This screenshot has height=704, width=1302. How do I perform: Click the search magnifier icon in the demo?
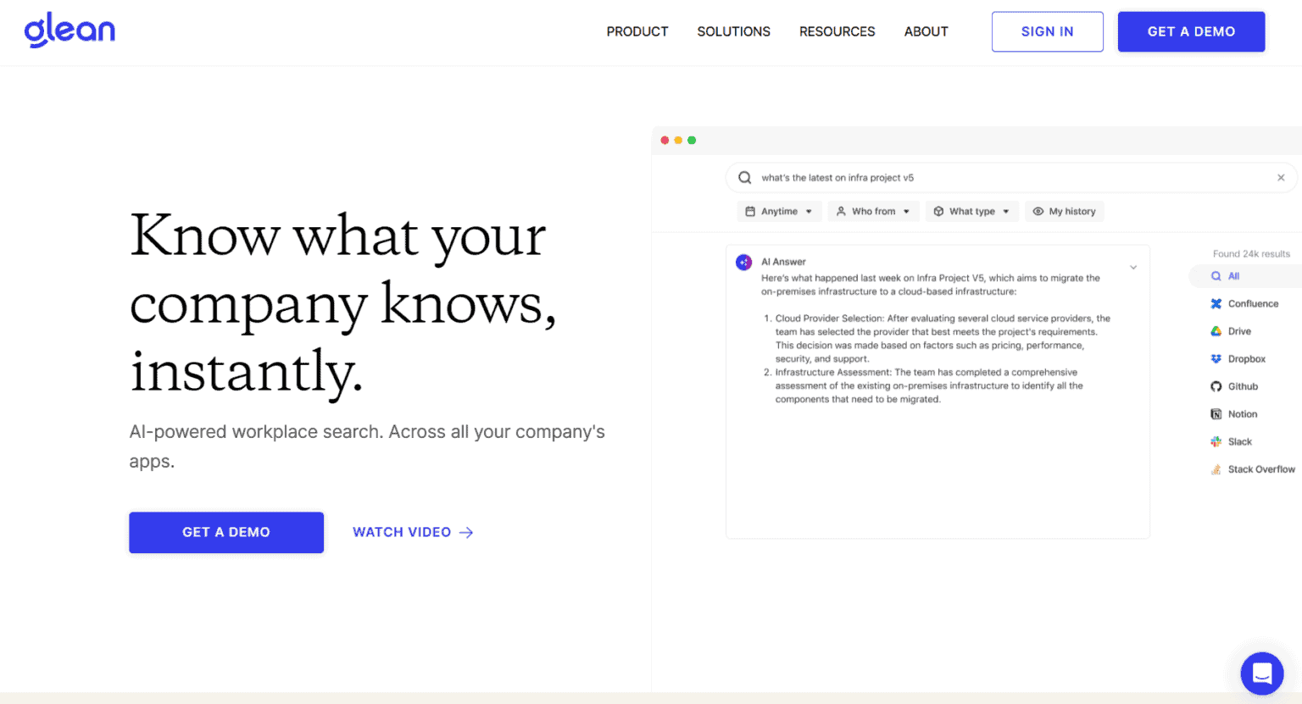[x=744, y=178]
